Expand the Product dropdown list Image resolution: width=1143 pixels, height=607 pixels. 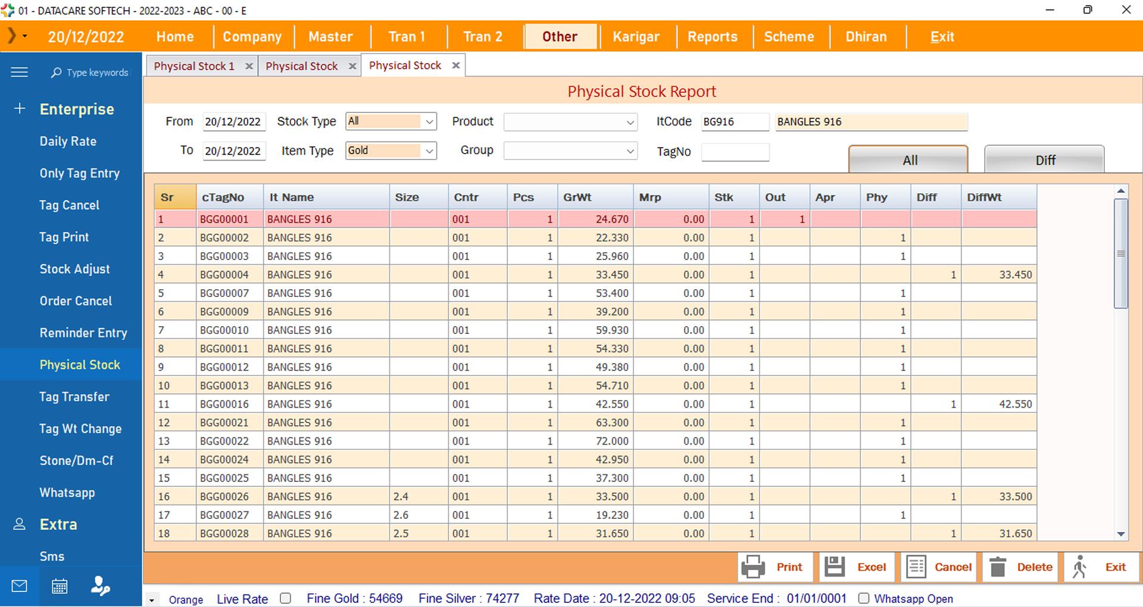click(x=630, y=123)
